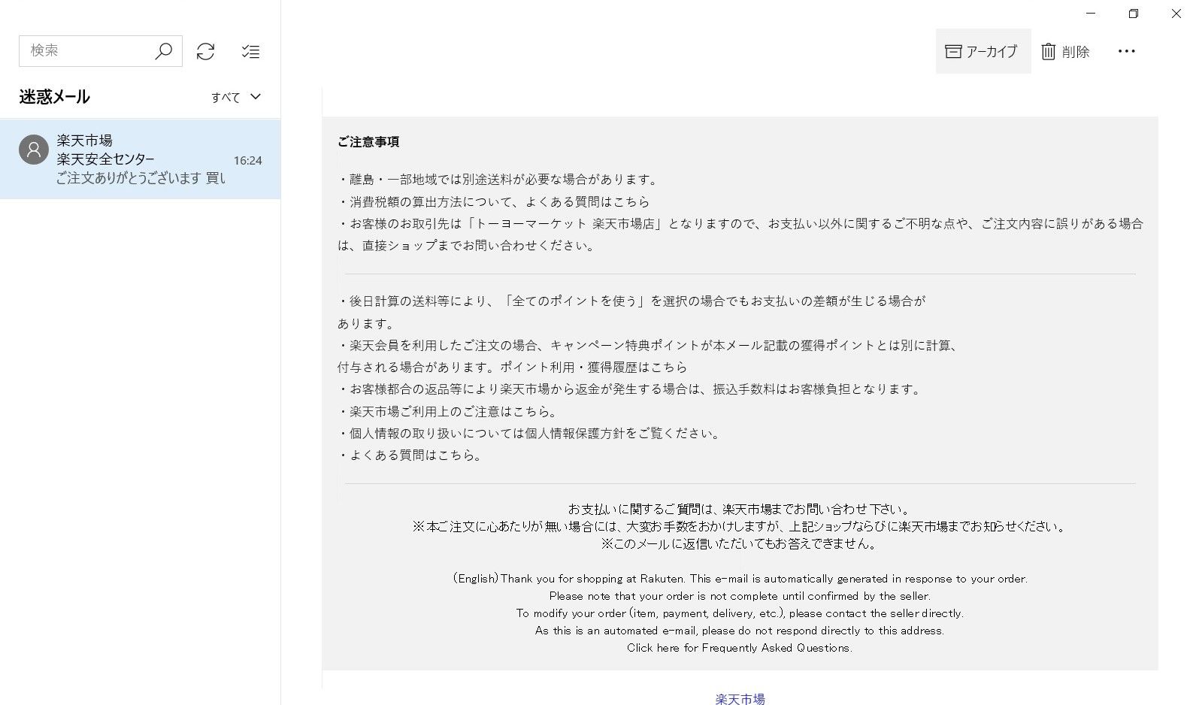This screenshot has width=1193, height=705.
Task: Restore down the mail window
Action: pos(1134,14)
